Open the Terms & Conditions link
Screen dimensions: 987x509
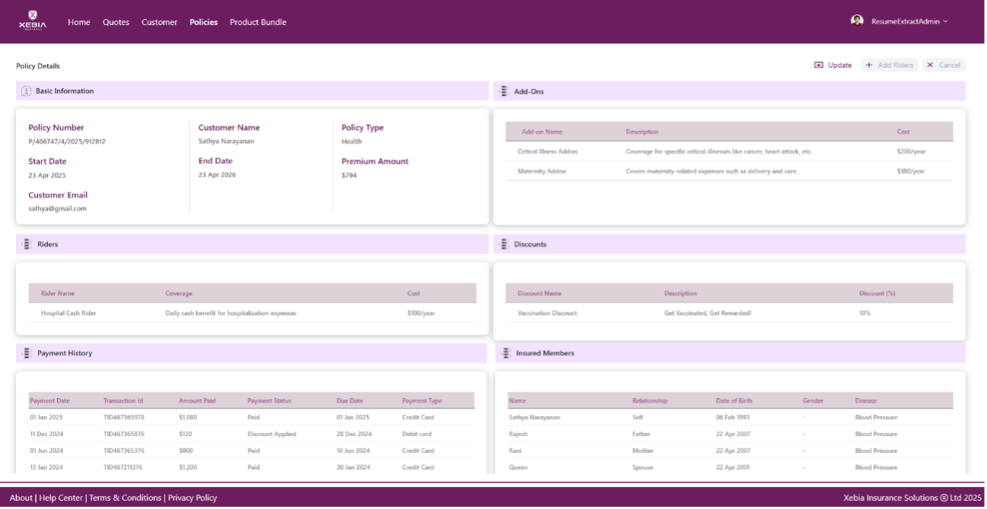tap(125, 498)
